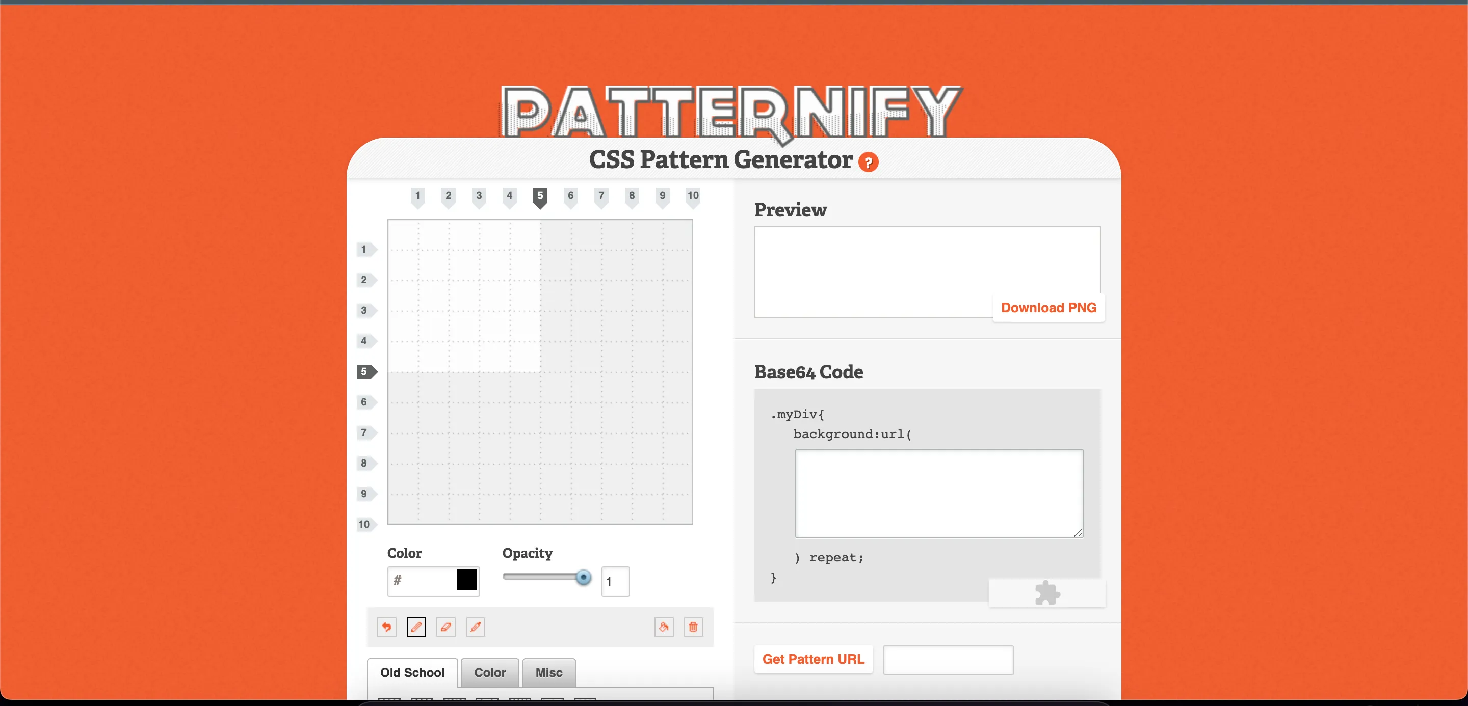
Task: Select the eraser tool
Action: pyautogui.click(x=445, y=627)
